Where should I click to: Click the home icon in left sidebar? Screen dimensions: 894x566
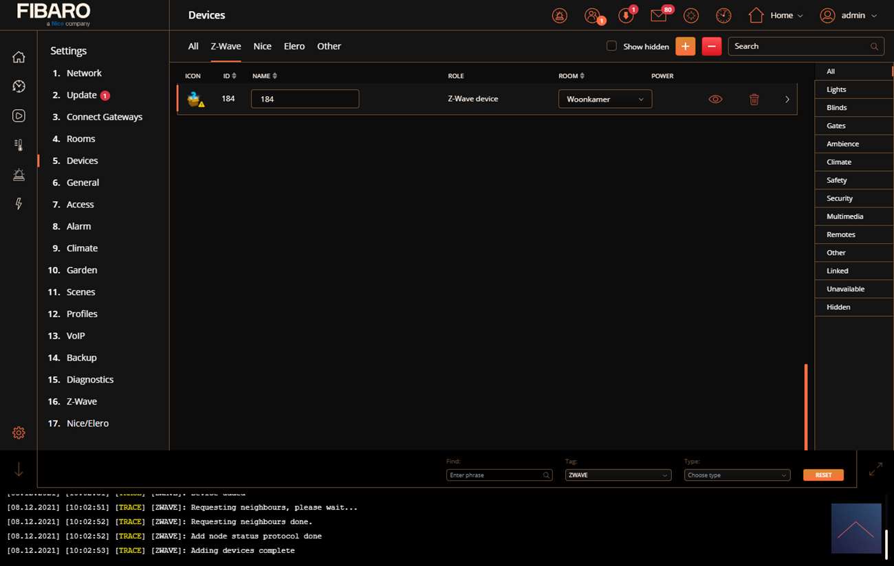click(19, 57)
